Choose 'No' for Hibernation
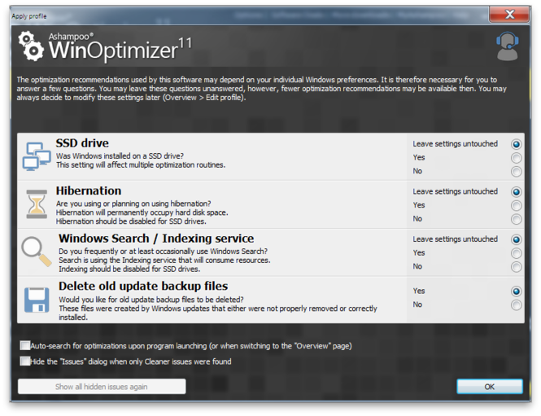 coord(516,219)
